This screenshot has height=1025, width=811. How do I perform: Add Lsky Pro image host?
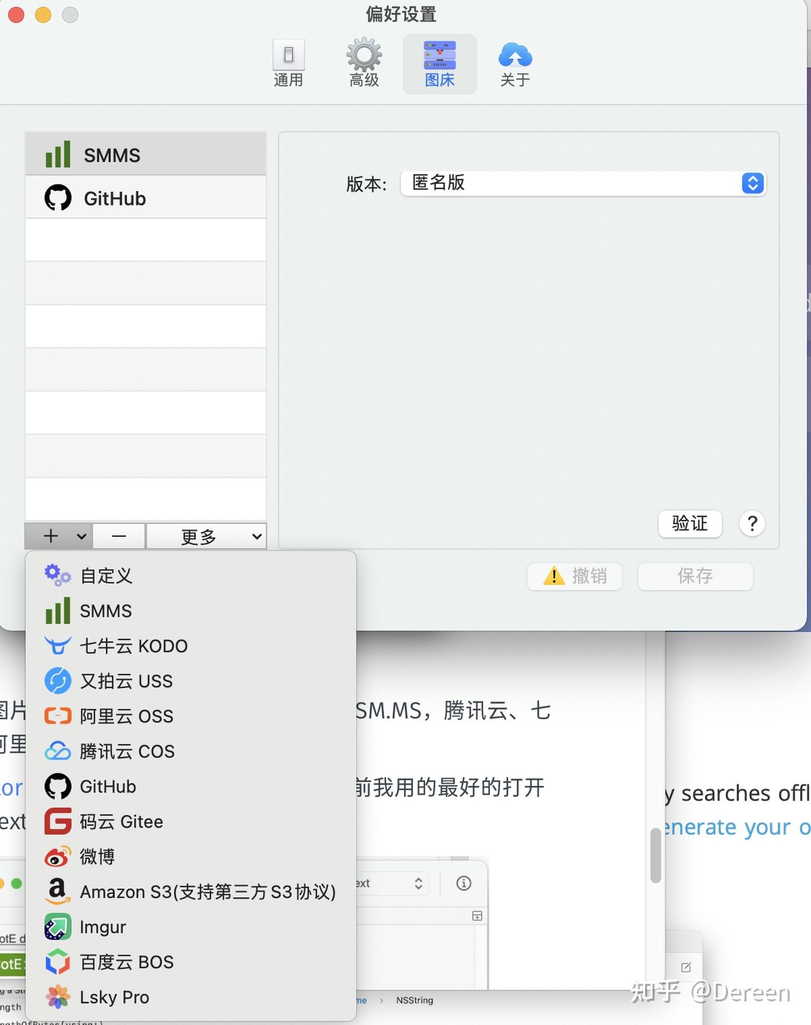pos(191,997)
